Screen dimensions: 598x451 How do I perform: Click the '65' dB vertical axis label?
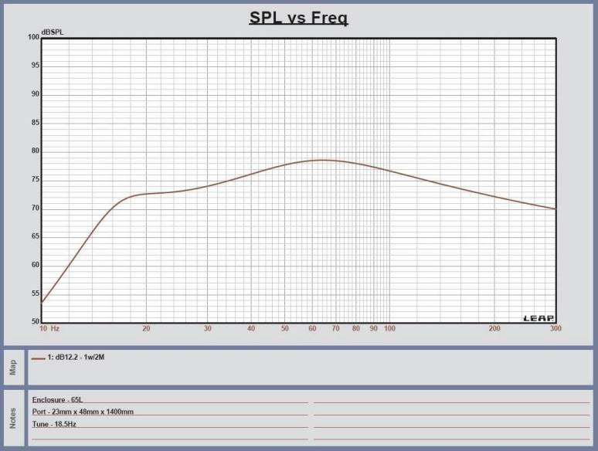click(x=35, y=236)
